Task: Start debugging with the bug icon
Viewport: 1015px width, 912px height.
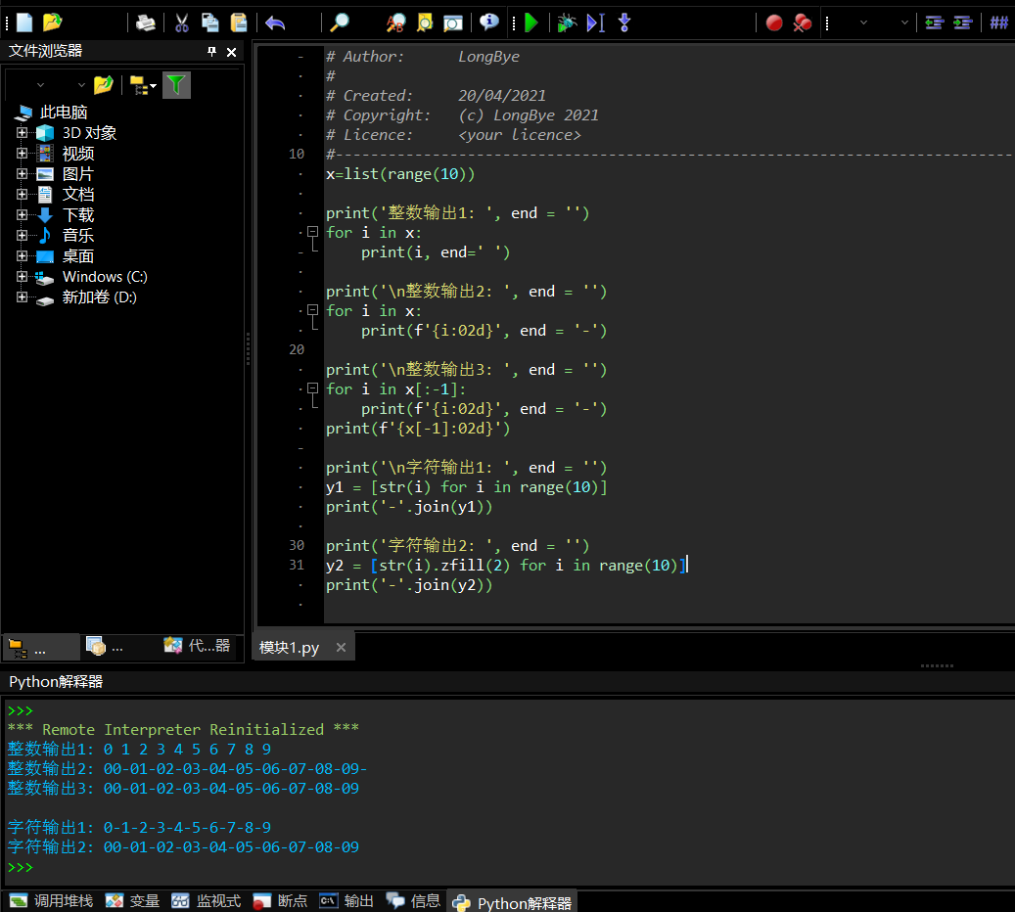Action: (566, 23)
